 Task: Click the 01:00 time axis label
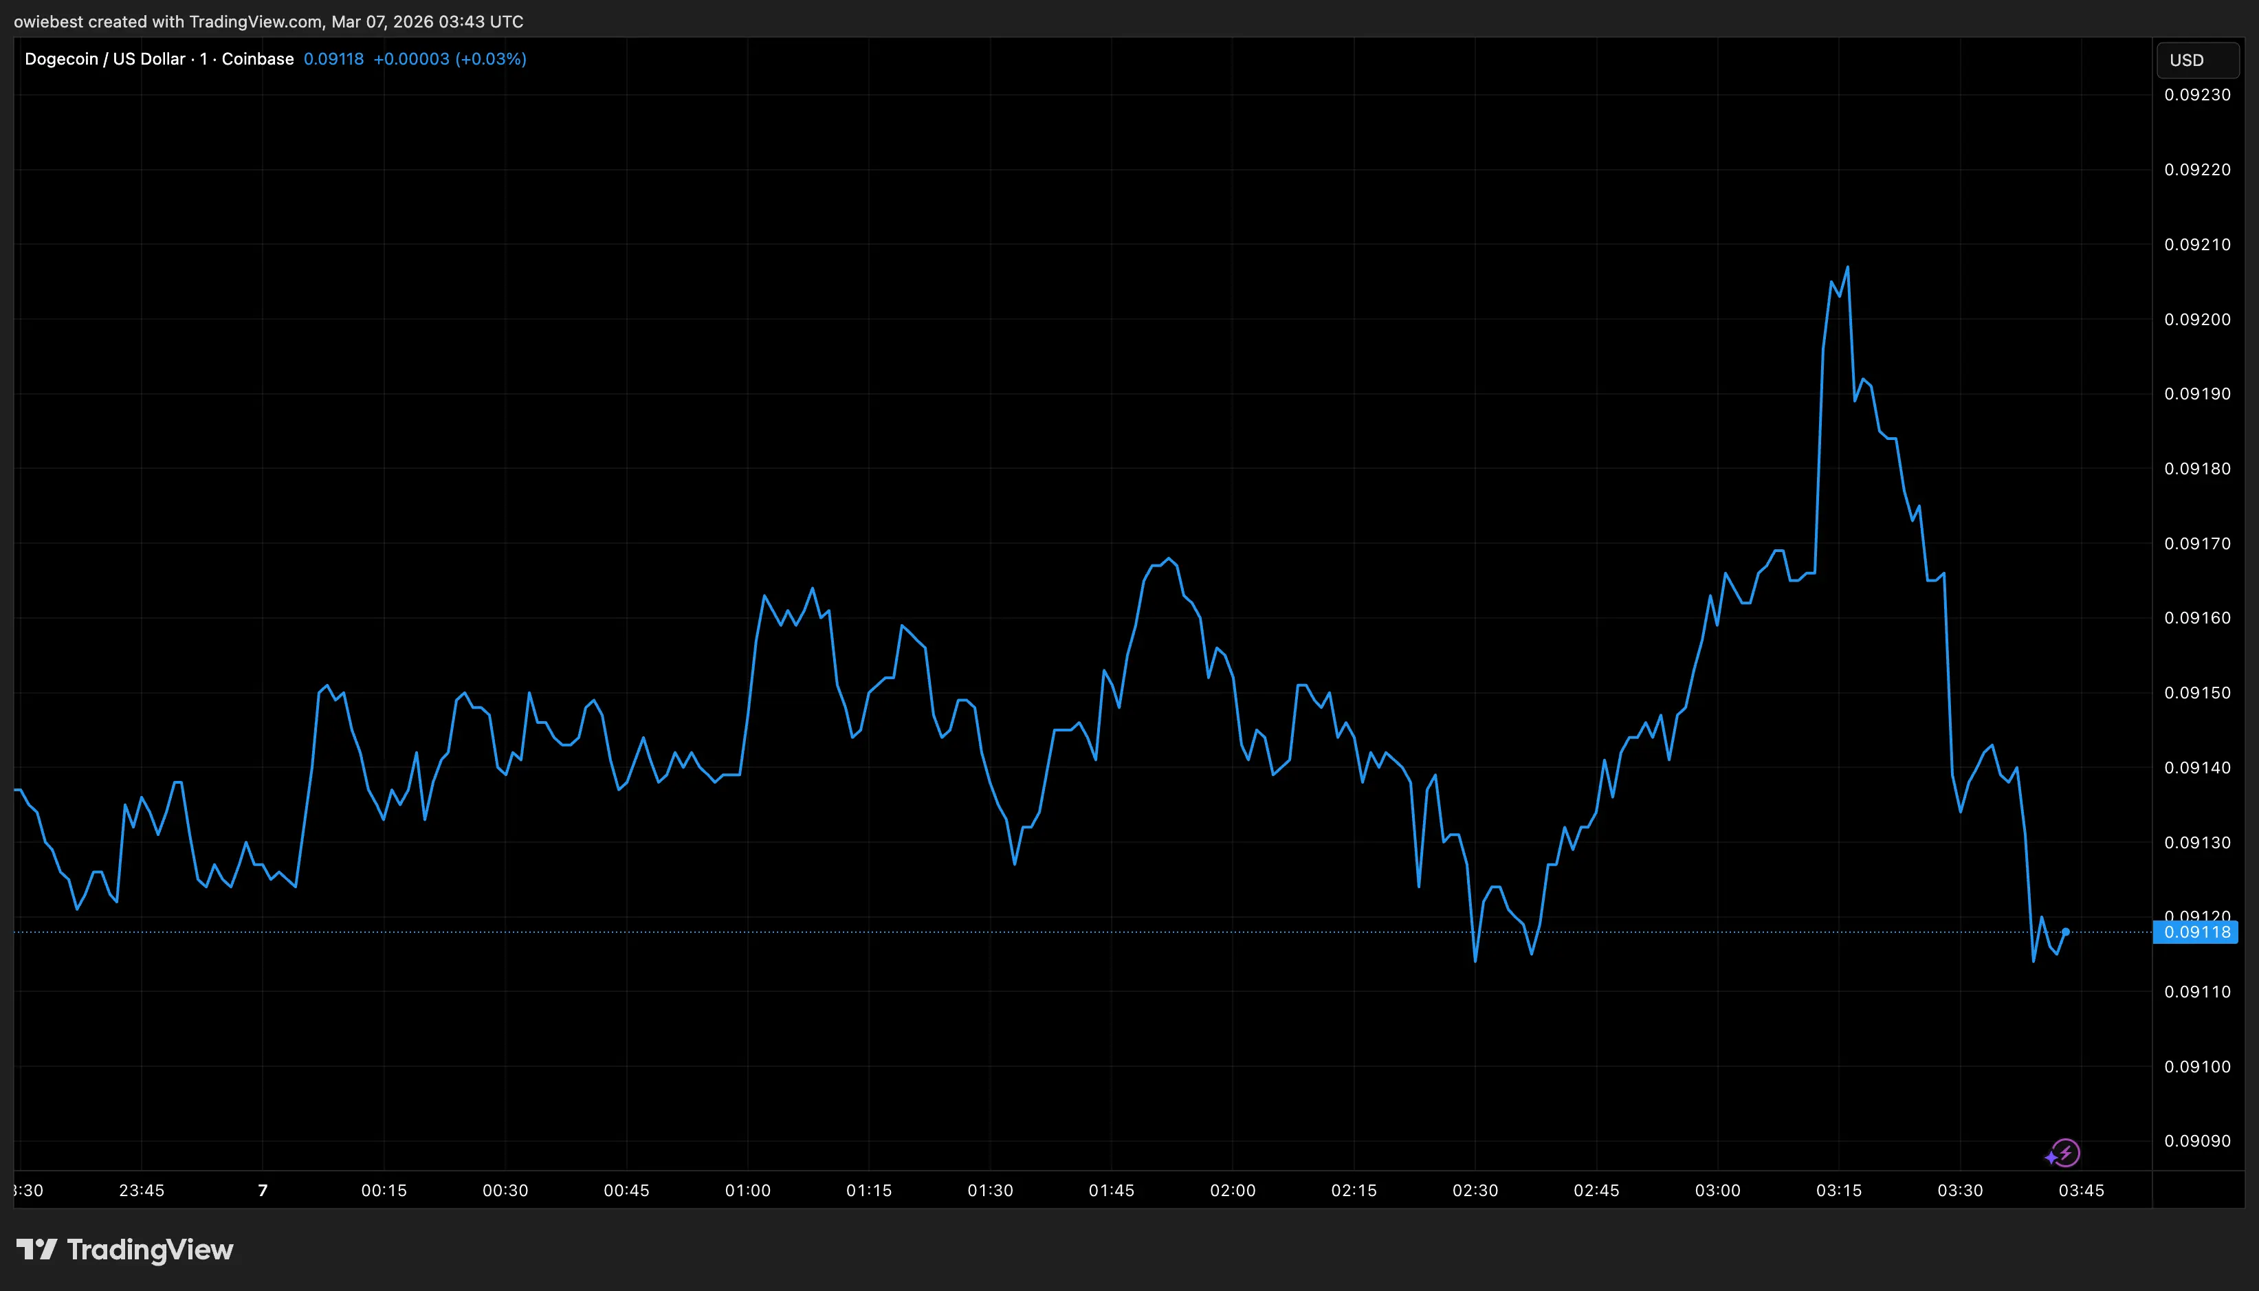[747, 1190]
